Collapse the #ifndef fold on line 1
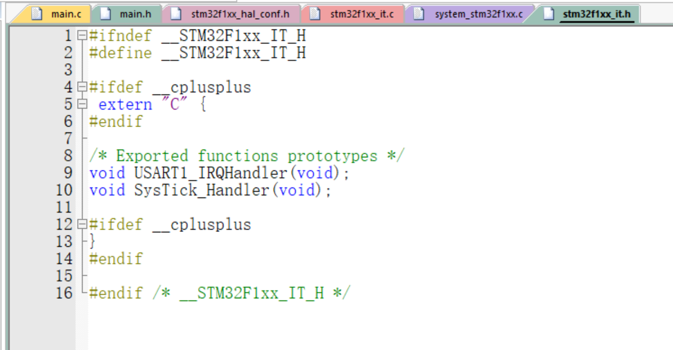Viewport: 673px width, 350px height. pyautogui.click(x=82, y=35)
